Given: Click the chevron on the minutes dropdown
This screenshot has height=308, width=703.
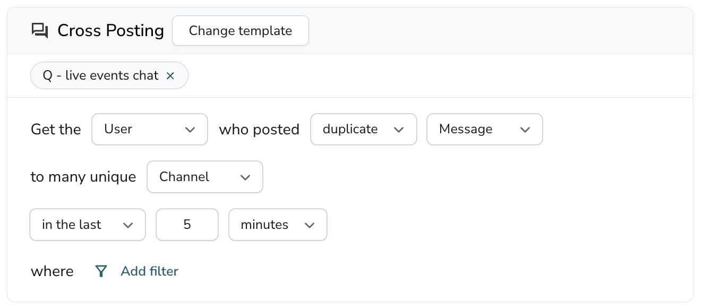Looking at the screenshot, I should [310, 225].
